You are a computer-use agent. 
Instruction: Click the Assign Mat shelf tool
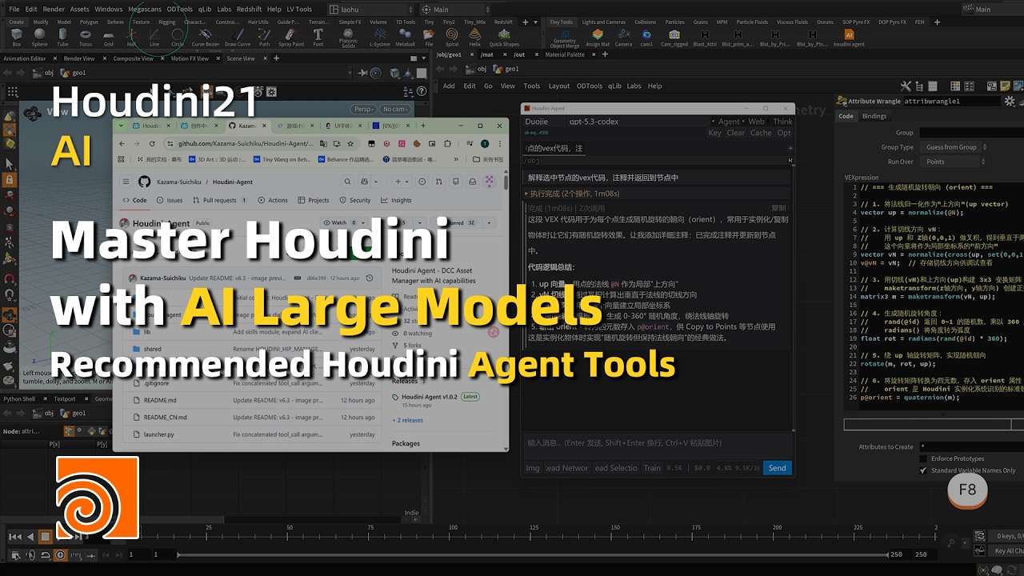(x=597, y=38)
